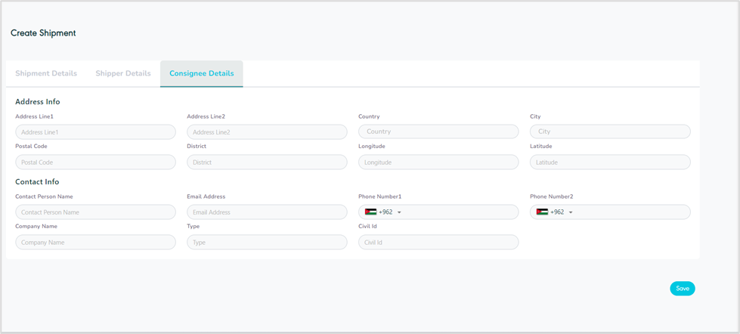Viewport: 740px width, 334px height.
Task: Select the Consignee Details tab
Action: [201, 74]
